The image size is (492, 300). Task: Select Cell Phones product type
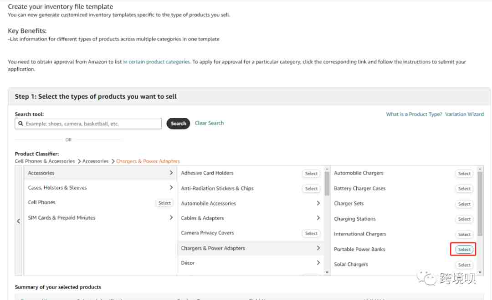tap(164, 203)
